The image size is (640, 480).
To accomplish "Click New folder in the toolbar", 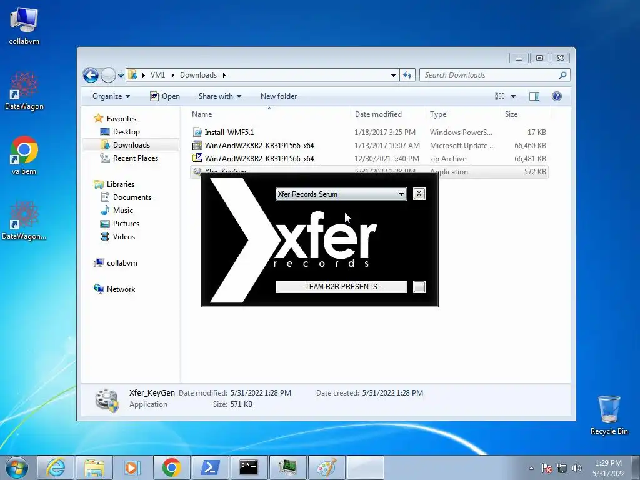I will pyautogui.click(x=279, y=96).
